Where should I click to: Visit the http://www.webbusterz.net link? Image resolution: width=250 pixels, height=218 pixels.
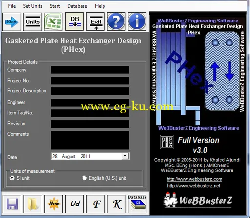coord(194,186)
